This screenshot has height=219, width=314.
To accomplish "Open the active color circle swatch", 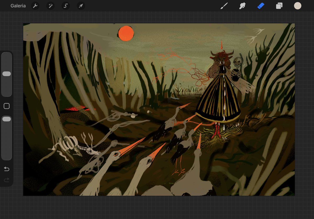I will [x=298, y=6].
